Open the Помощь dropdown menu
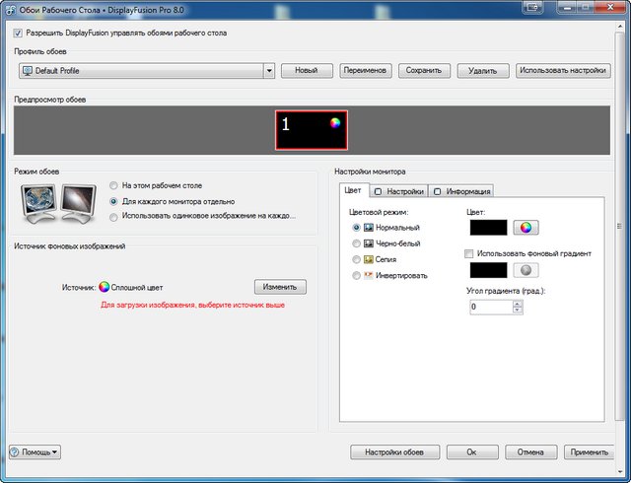 (x=35, y=452)
